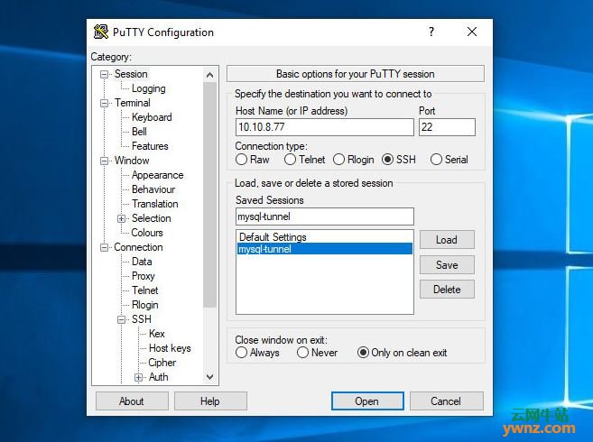Click the Load button
The height and width of the screenshot is (442, 593).
pyautogui.click(x=447, y=240)
